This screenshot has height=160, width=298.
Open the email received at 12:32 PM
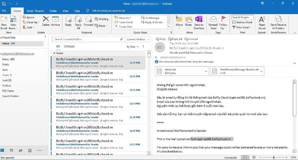coord(99,90)
